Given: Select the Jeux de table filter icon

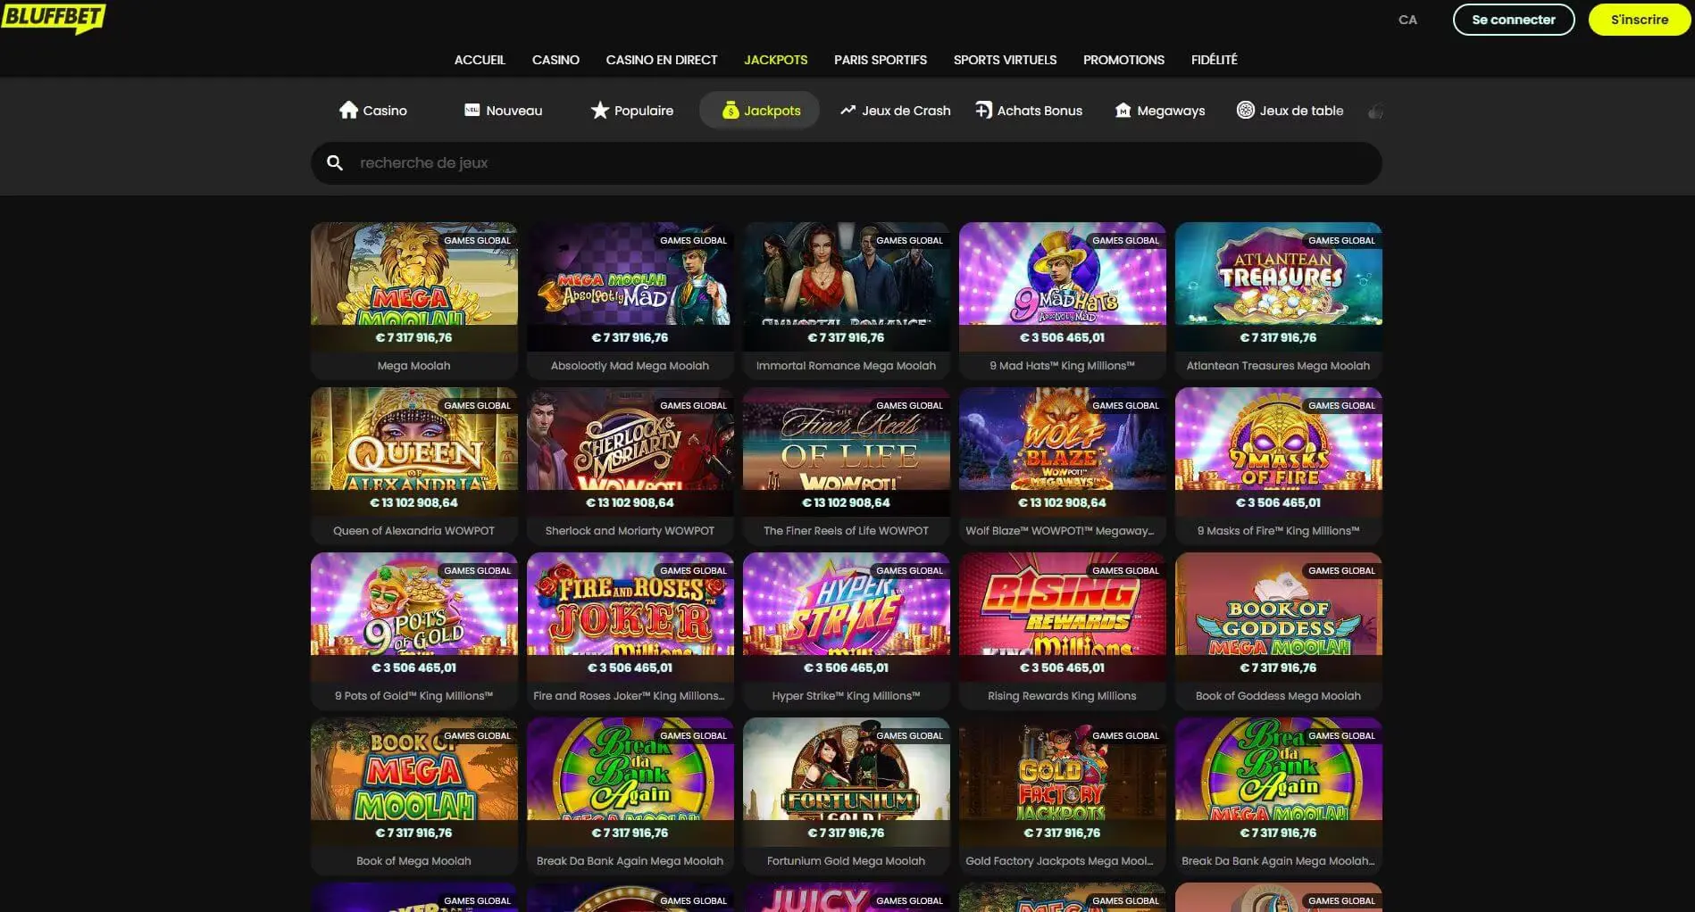Looking at the screenshot, I should click(1244, 110).
